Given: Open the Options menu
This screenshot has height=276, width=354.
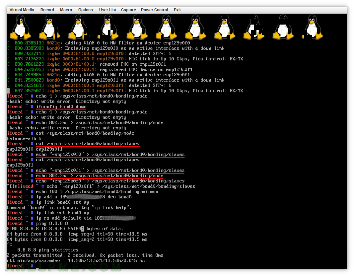Looking at the screenshot, I should pyautogui.click(x=85, y=10).
